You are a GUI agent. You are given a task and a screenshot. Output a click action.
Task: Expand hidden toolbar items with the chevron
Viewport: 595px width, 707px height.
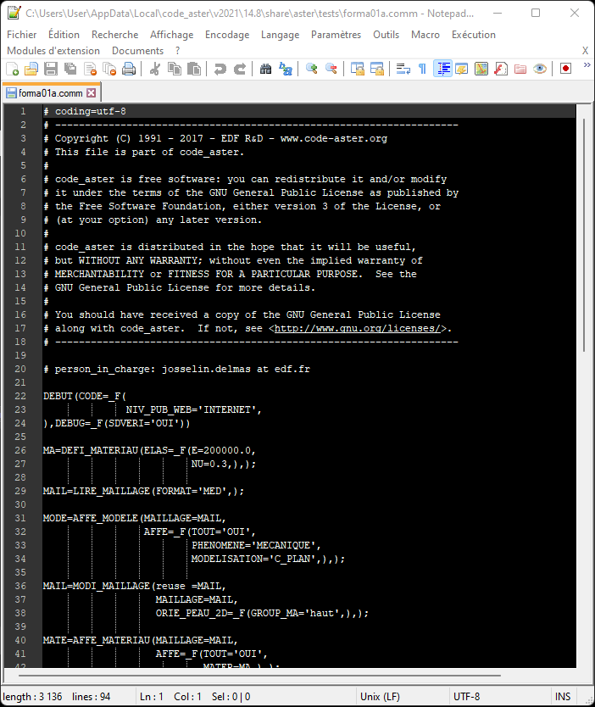tap(587, 65)
